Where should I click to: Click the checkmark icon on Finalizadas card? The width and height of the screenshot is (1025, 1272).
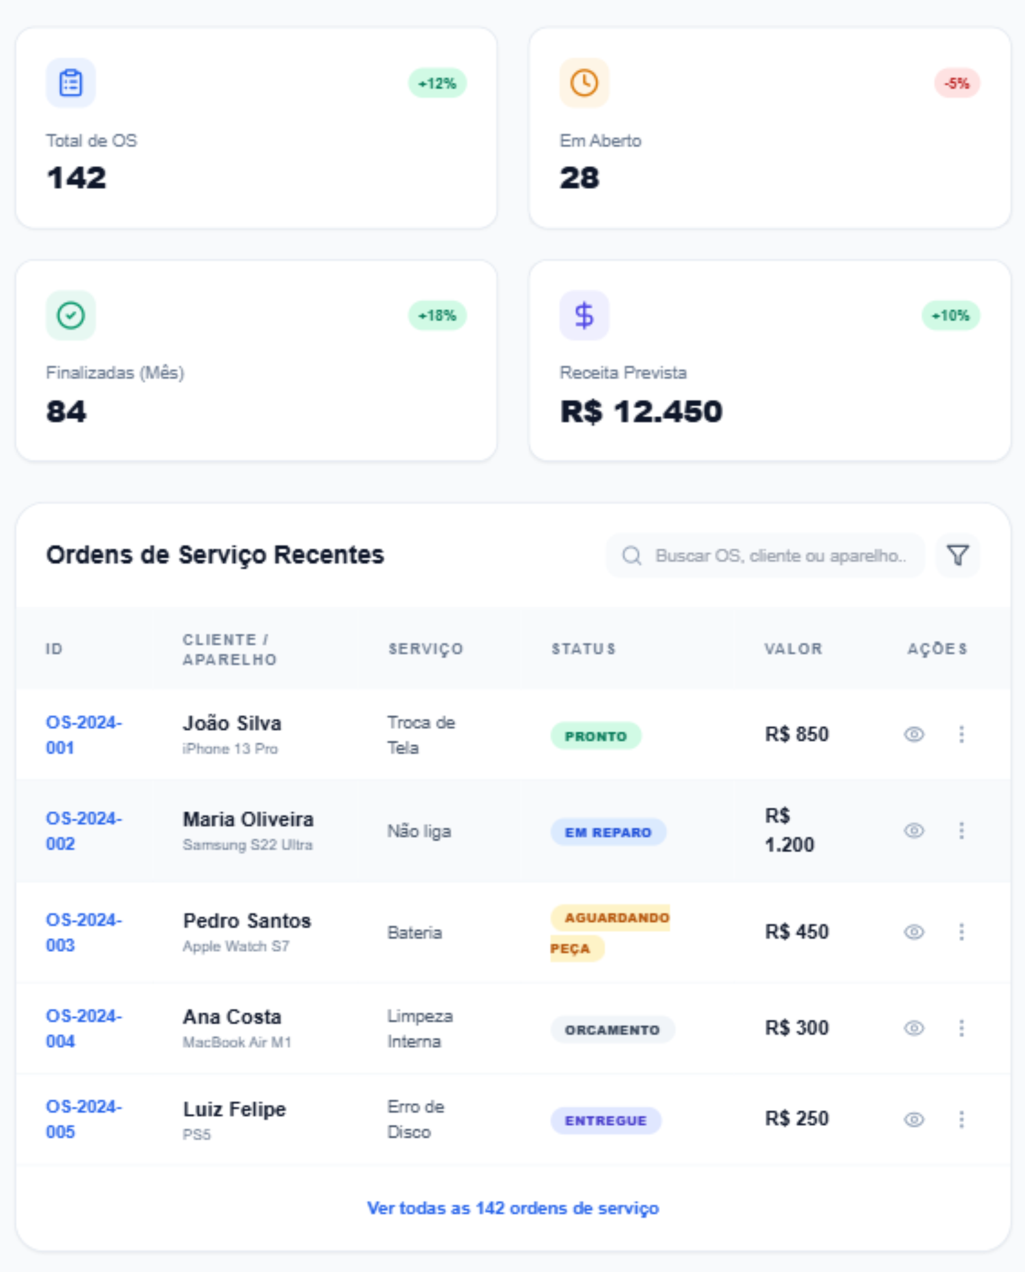70,315
